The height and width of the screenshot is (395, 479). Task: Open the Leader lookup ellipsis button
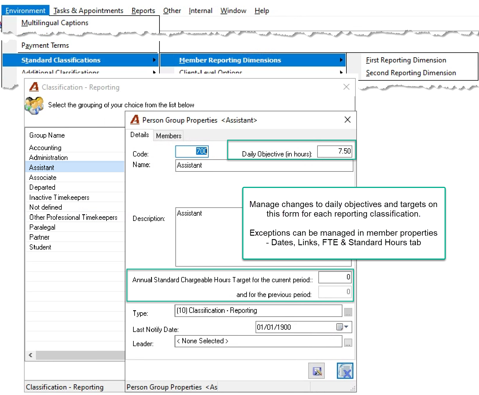(x=348, y=343)
